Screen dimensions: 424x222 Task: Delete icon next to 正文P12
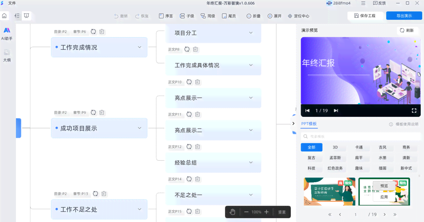click(x=198, y=146)
